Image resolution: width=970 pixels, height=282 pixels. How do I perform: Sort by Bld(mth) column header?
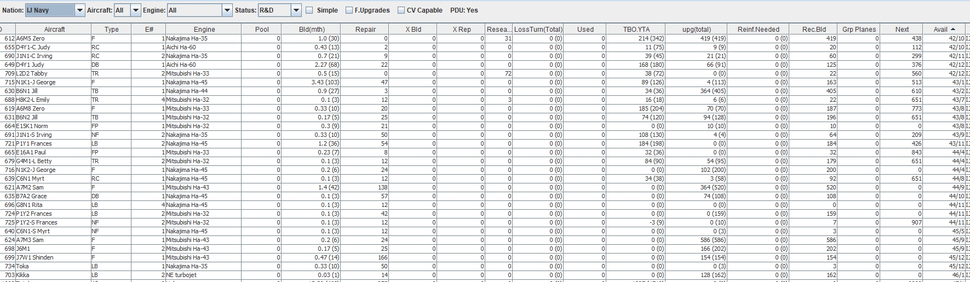click(x=311, y=29)
